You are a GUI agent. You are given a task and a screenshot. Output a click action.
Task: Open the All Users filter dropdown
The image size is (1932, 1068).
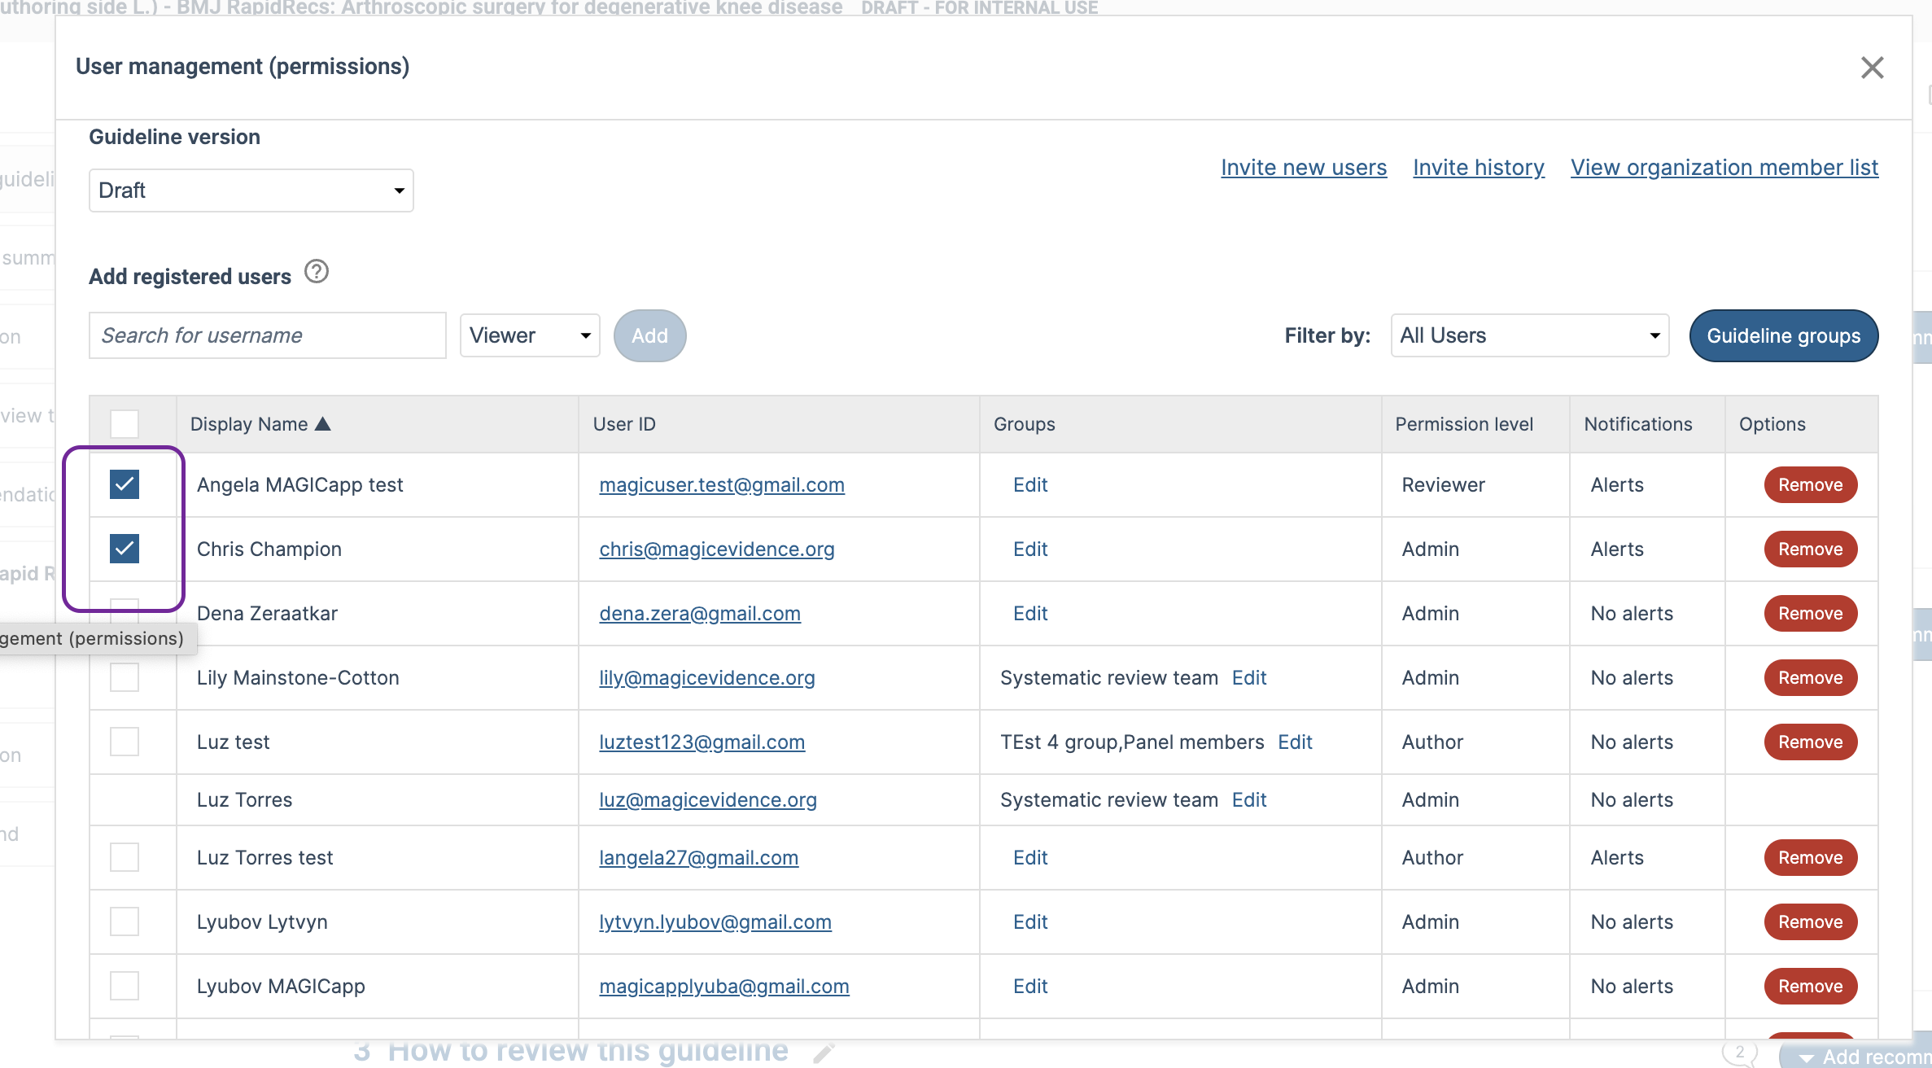(x=1530, y=335)
